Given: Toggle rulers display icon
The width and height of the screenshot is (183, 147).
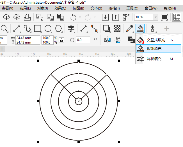Looking at the screenshot, I should click(177, 17).
